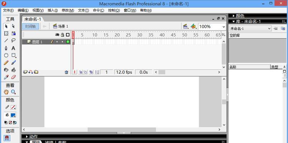Select the Zoom magnifier tool
The width and height of the screenshot is (288, 143).
coord(13,92)
